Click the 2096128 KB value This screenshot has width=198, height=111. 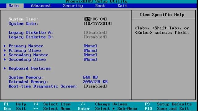pyautogui.click(x=95, y=82)
